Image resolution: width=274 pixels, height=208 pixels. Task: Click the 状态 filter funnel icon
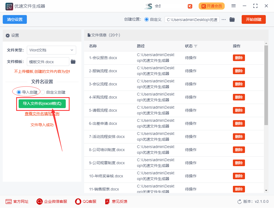[196, 46]
